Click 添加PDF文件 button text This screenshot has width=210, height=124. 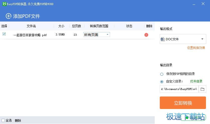[x=27, y=16]
